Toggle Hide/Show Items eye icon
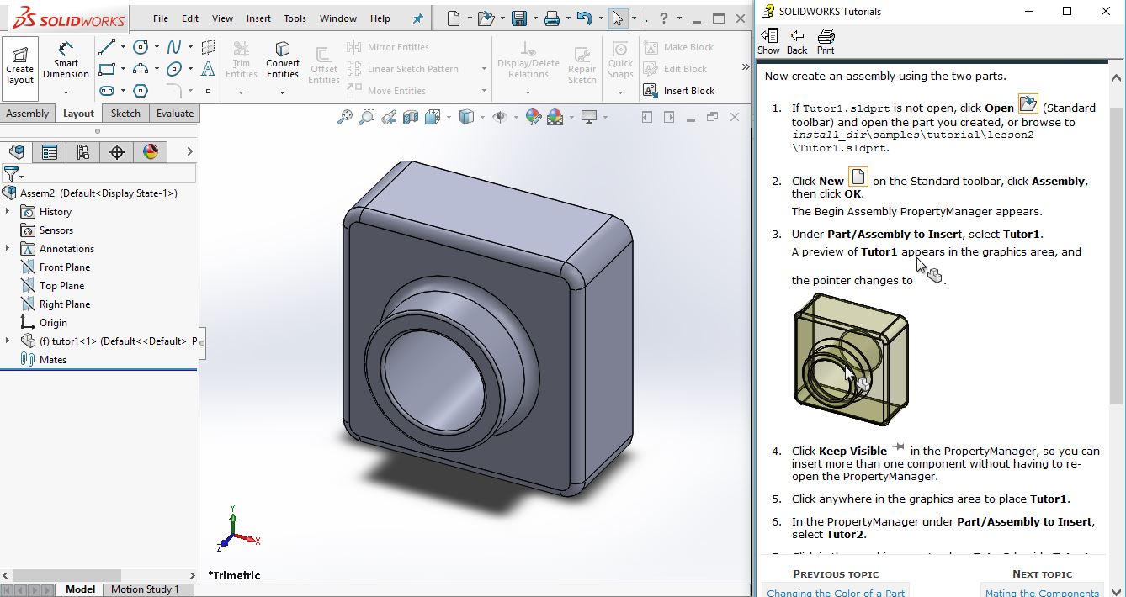This screenshot has width=1126, height=597. 500,118
